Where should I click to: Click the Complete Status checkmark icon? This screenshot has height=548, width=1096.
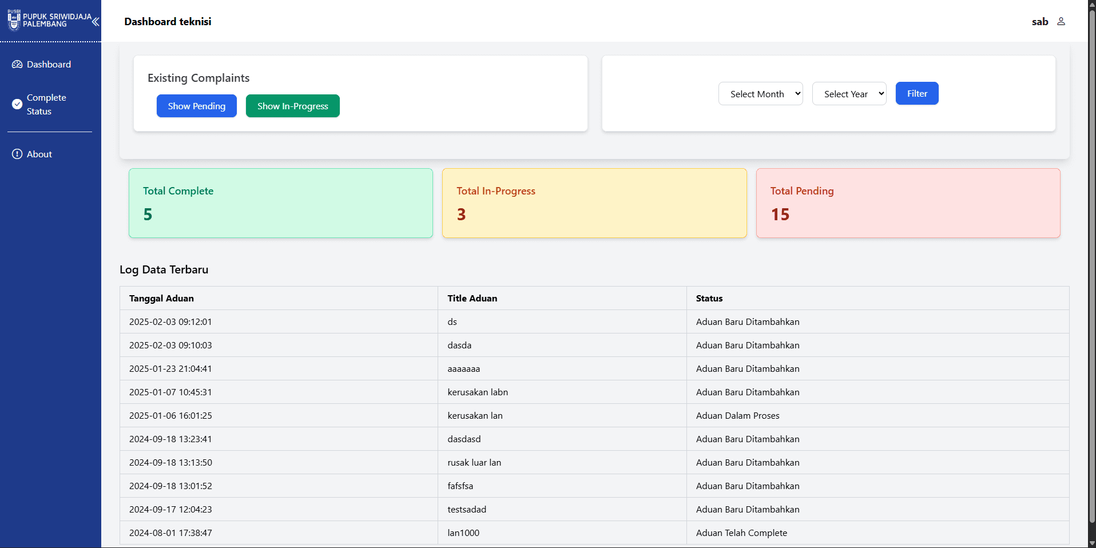[x=17, y=104]
